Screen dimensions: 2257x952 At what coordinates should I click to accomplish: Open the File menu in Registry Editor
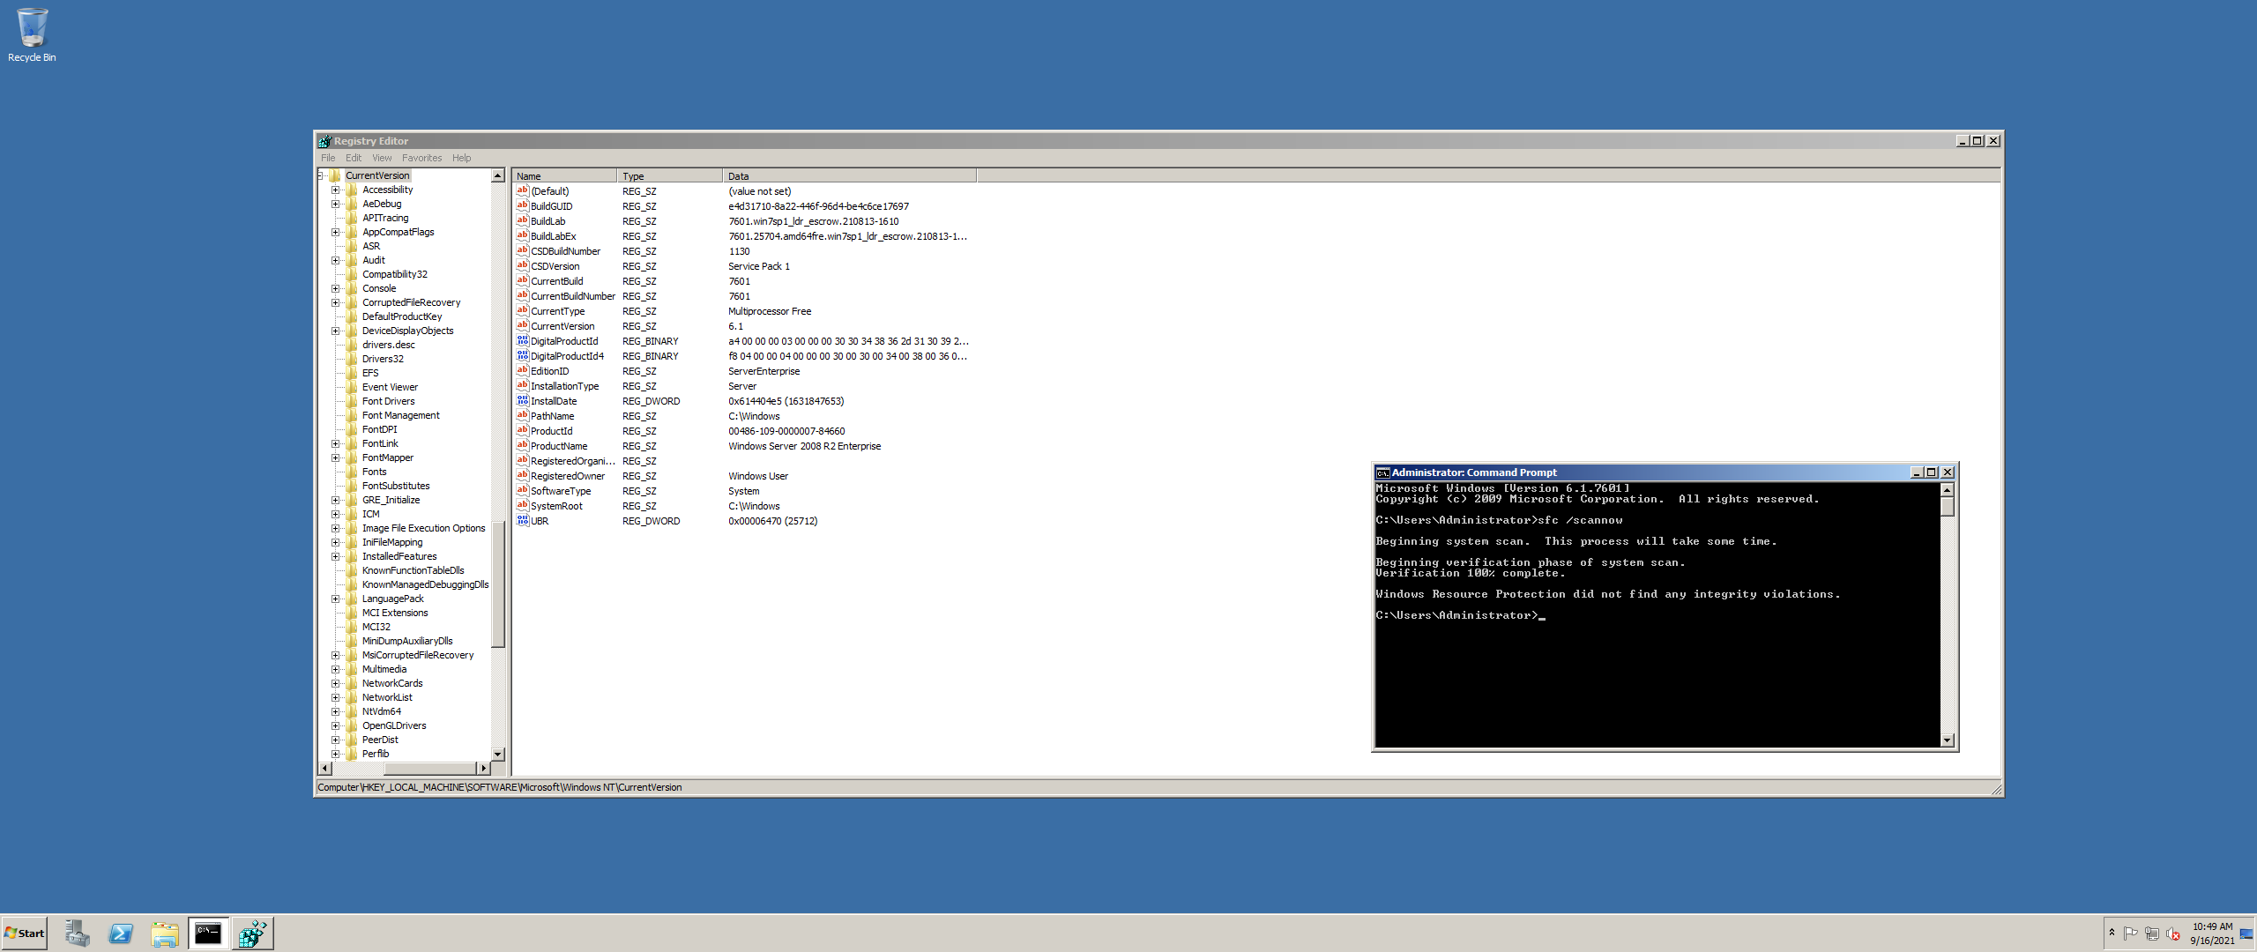328,158
